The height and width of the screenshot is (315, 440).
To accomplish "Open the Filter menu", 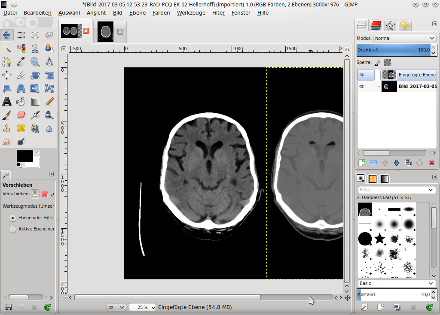I will pos(218,13).
